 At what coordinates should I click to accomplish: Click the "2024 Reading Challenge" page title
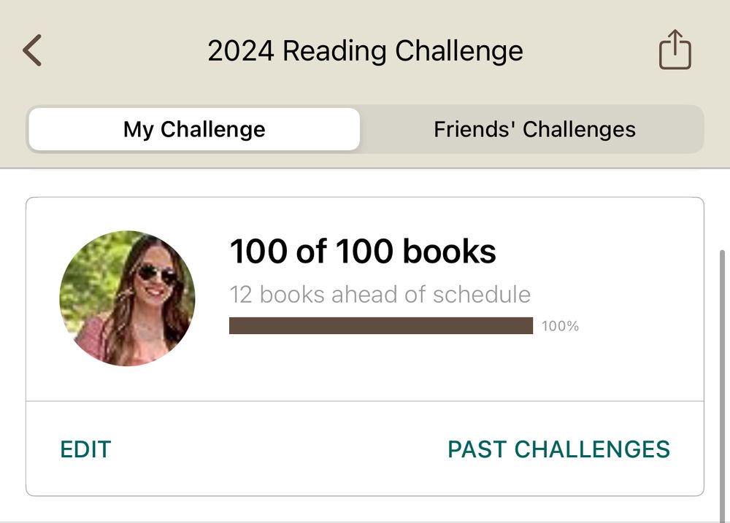[365, 51]
